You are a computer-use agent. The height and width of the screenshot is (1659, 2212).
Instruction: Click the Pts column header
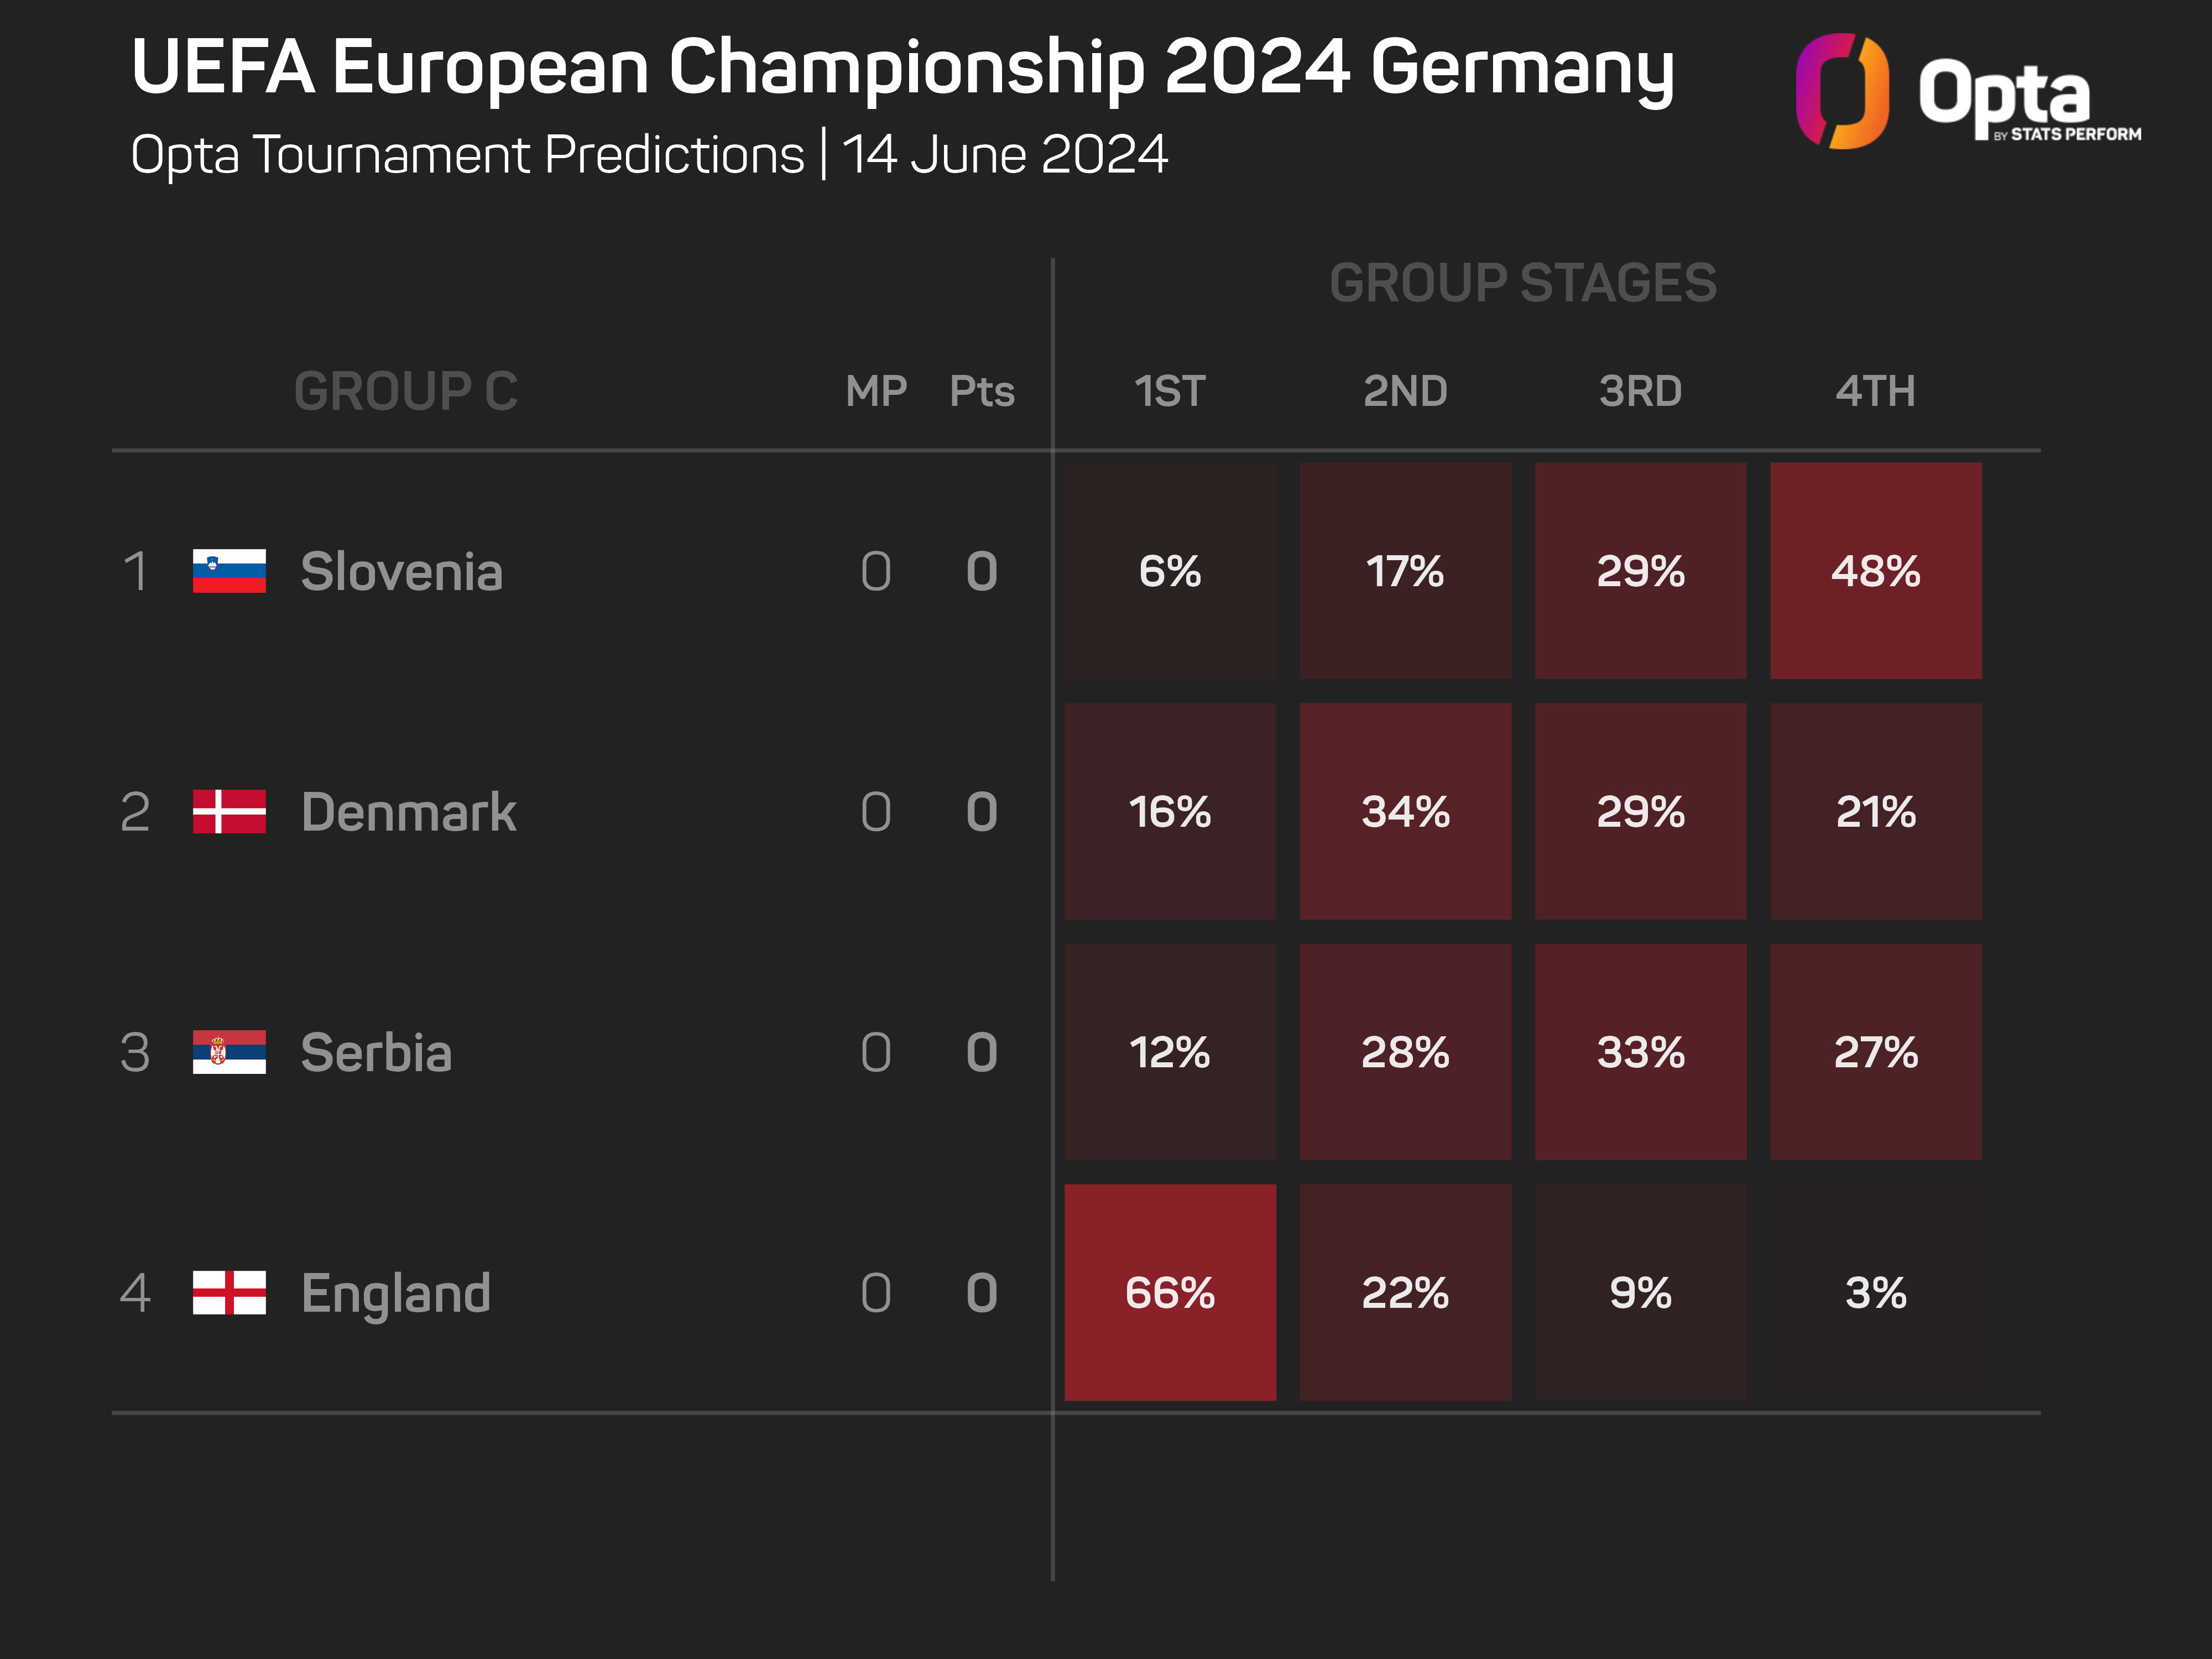pyautogui.click(x=981, y=391)
